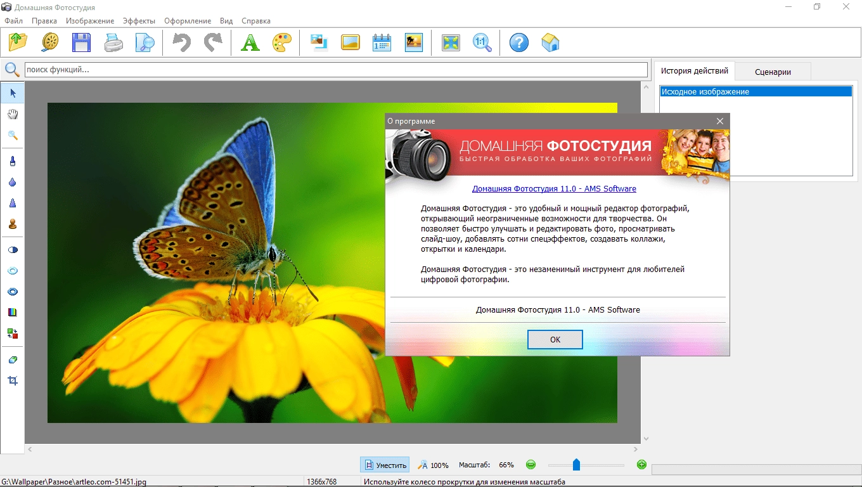Switch to the Сценарии tab
This screenshot has height=487, width=862.
tap(773, 72)
